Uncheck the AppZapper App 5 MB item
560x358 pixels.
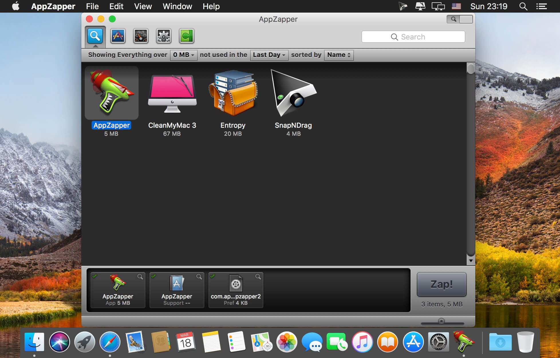(x=94, y=276)
